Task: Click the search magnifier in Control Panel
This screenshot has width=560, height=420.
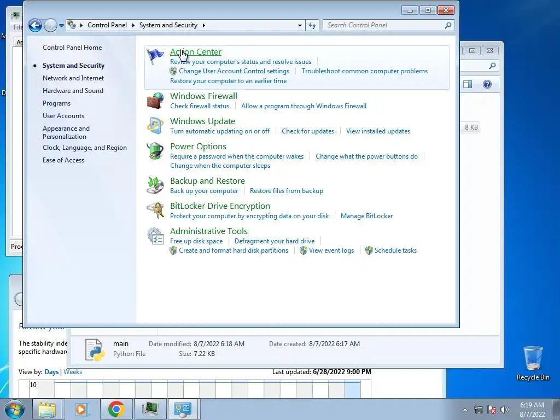Action: point(448,25)
